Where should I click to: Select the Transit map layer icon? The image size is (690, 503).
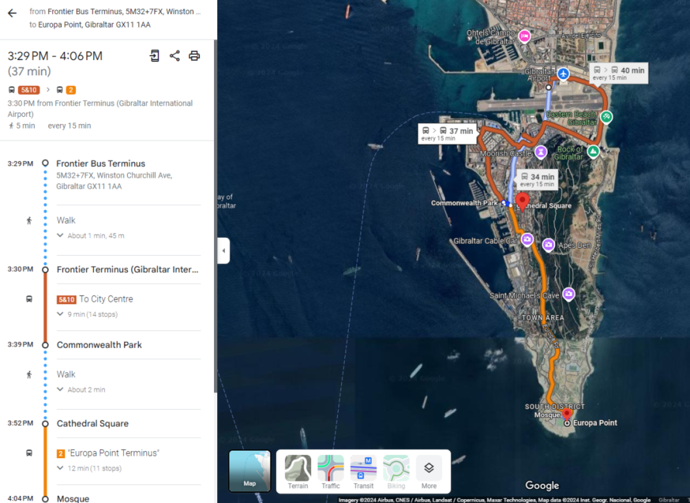[363, 468]
